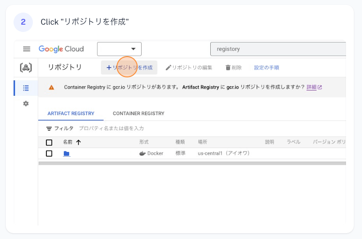
Task: Click the us-central1(アイオワ)cell
Action: [x=224, y=153]
